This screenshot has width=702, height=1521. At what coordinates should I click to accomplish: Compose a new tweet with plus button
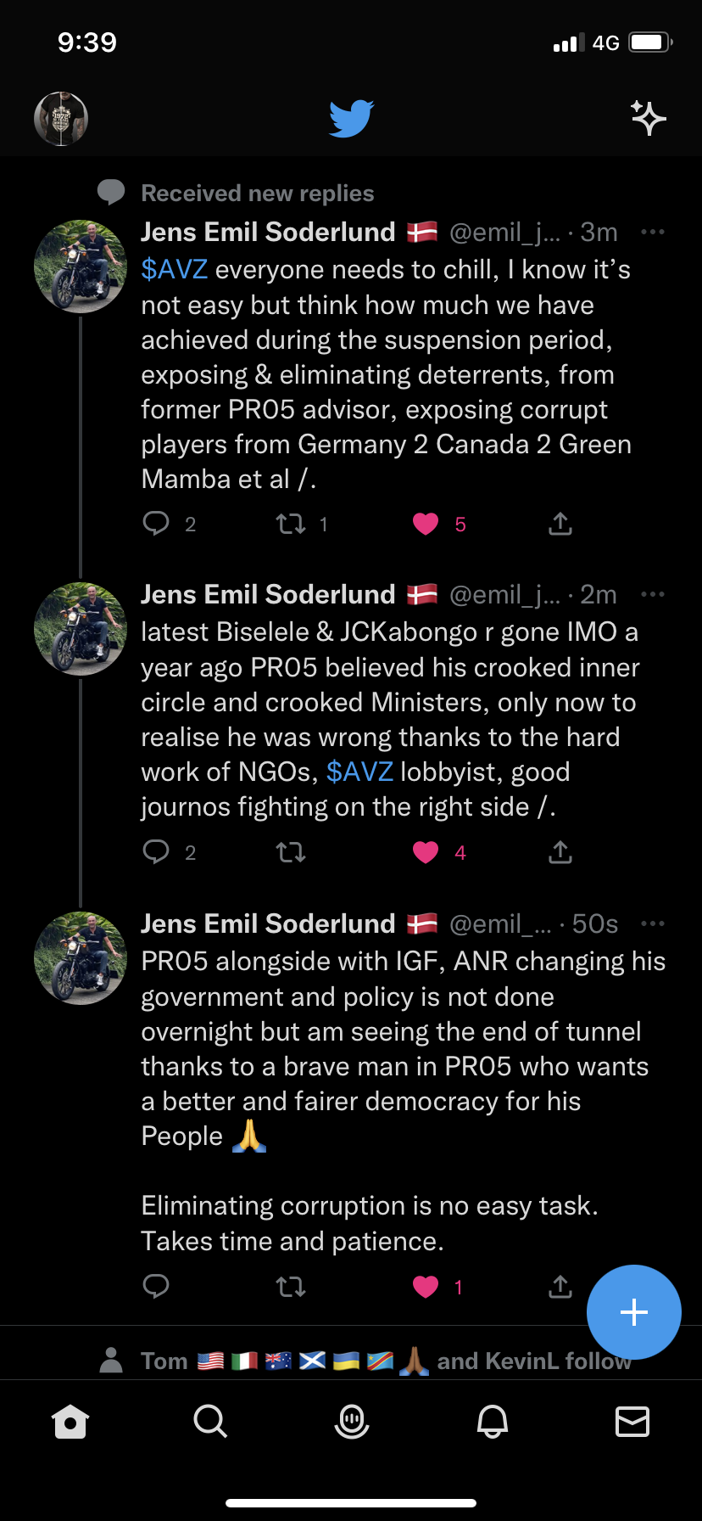pyautogui.click(x=634, y=1312)
